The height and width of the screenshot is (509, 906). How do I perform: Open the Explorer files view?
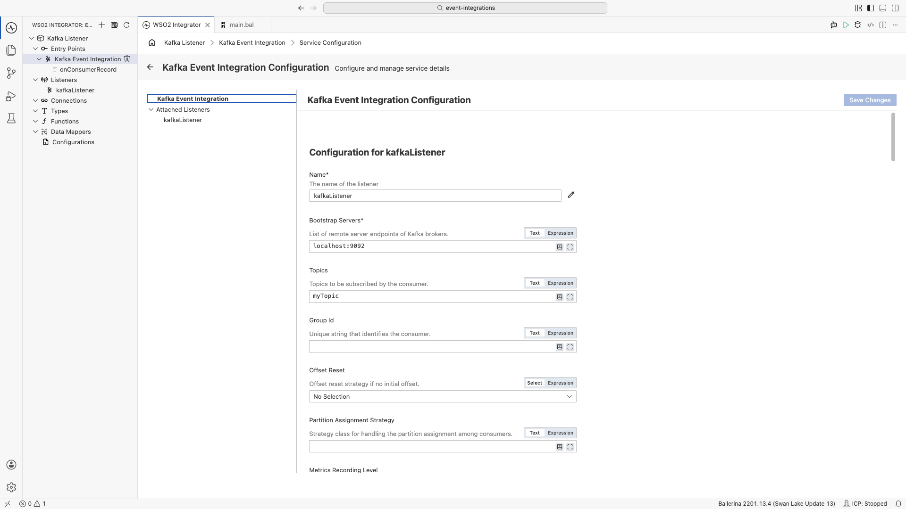click(x=11, y=50)
